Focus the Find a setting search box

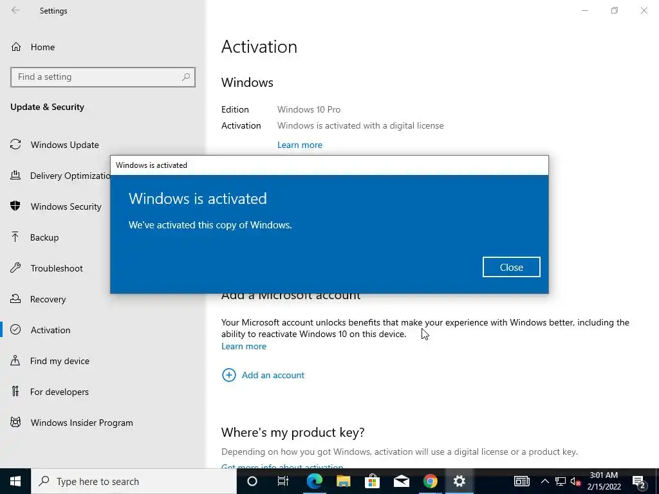point(102,77)
